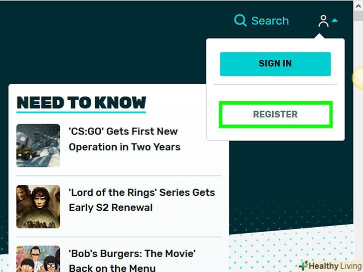Open the CS:GO snowy map thumbnail
This screenshot has height=272, width=363.
[38, 145]
